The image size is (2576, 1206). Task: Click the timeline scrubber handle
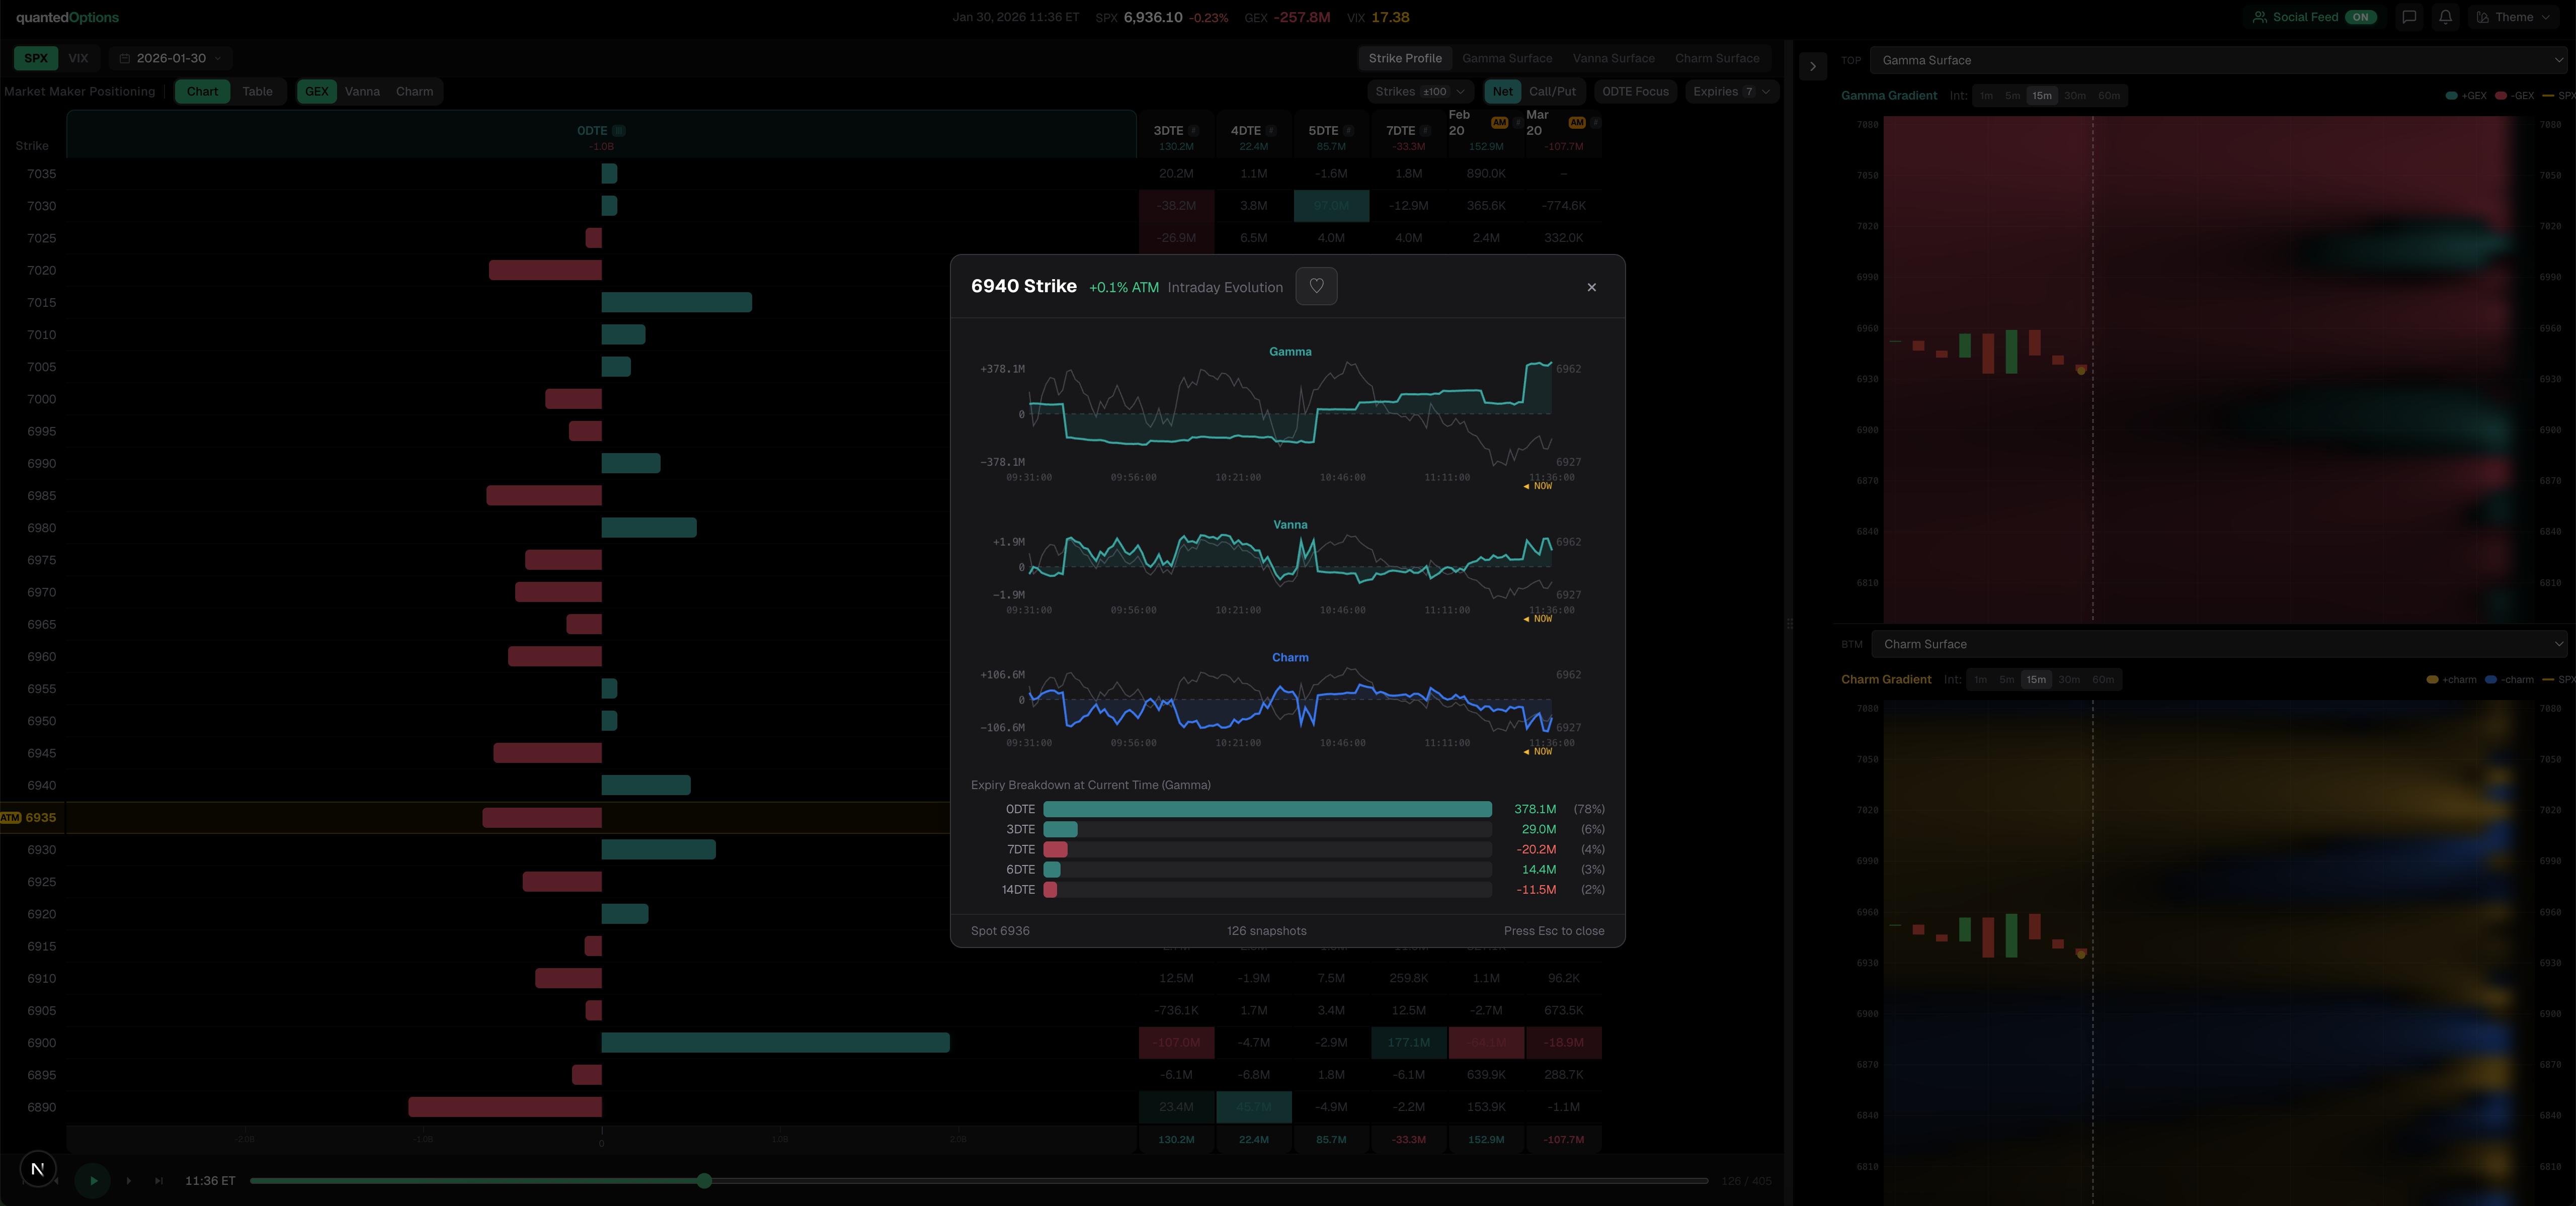tap(704, 1181)
